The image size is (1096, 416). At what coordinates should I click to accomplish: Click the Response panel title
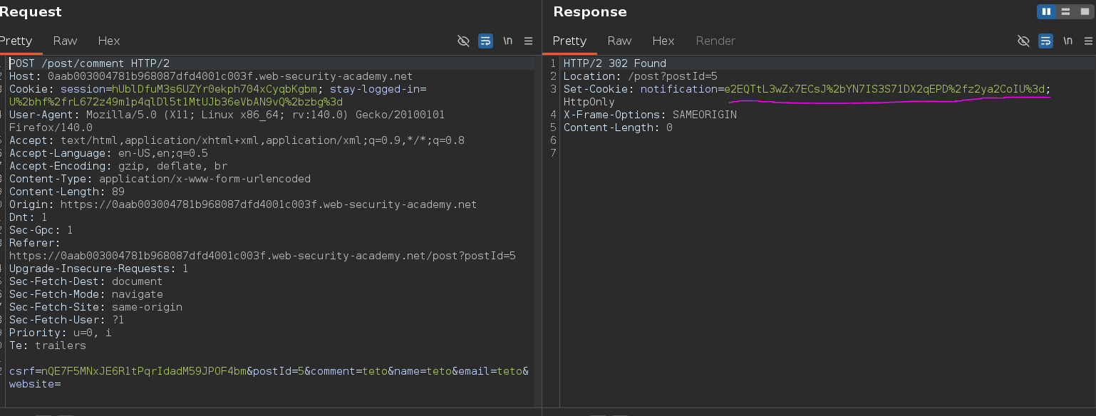pyautogui.click(x=590, y=12)
